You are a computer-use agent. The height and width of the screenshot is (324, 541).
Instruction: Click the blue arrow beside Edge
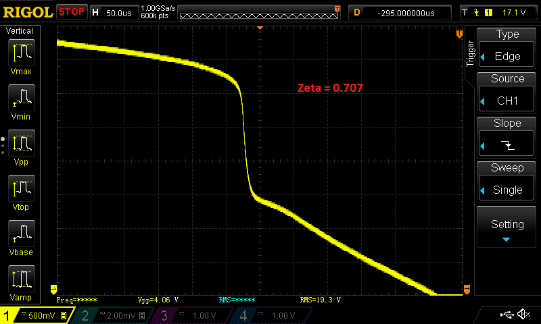(x=483, y=57)
